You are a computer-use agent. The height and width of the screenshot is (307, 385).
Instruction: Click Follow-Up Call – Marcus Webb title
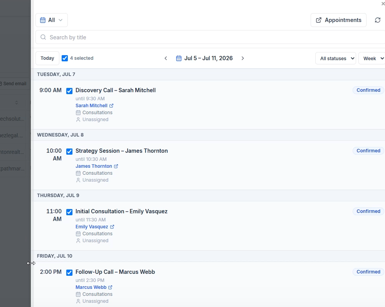point(115,272)
